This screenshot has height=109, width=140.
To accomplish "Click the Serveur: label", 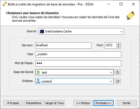I will tap(27, 45).
